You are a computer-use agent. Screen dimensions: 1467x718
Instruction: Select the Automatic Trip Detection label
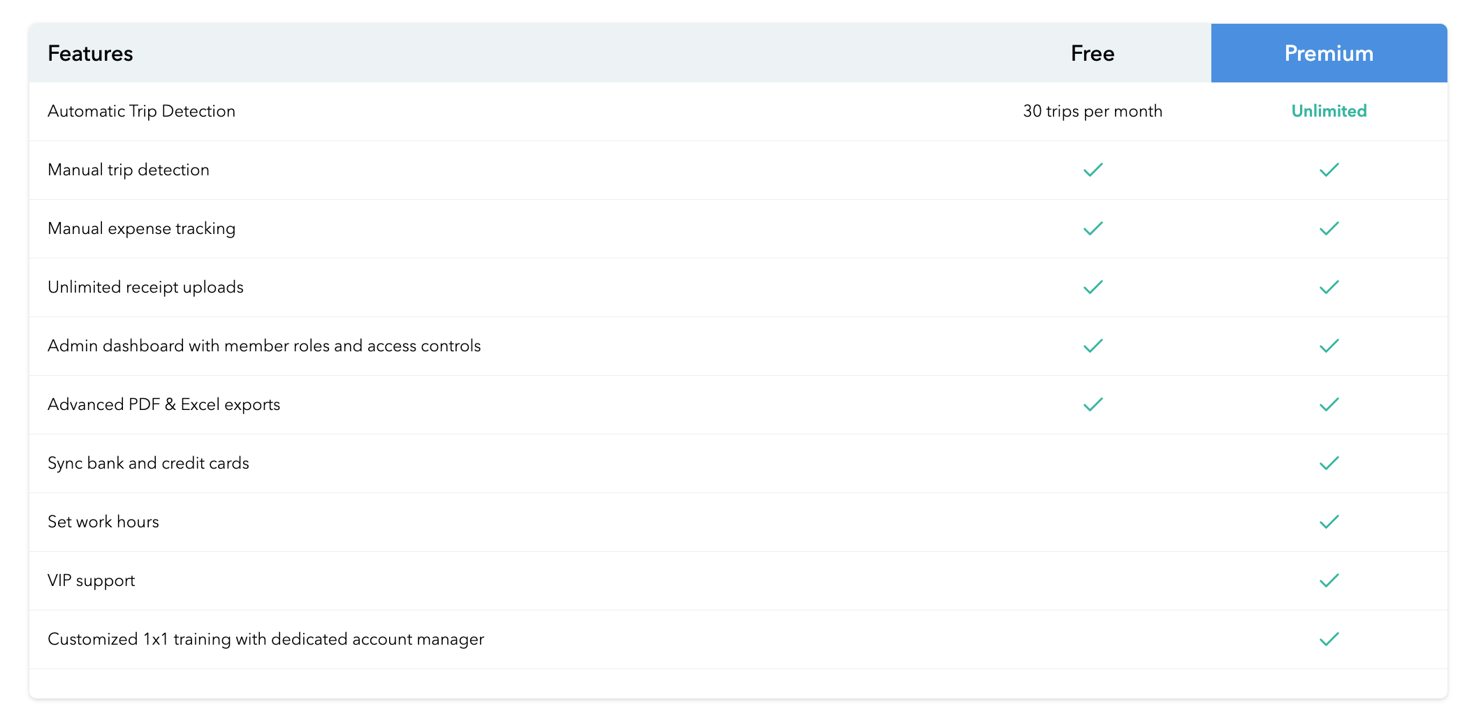coord(141,111)
